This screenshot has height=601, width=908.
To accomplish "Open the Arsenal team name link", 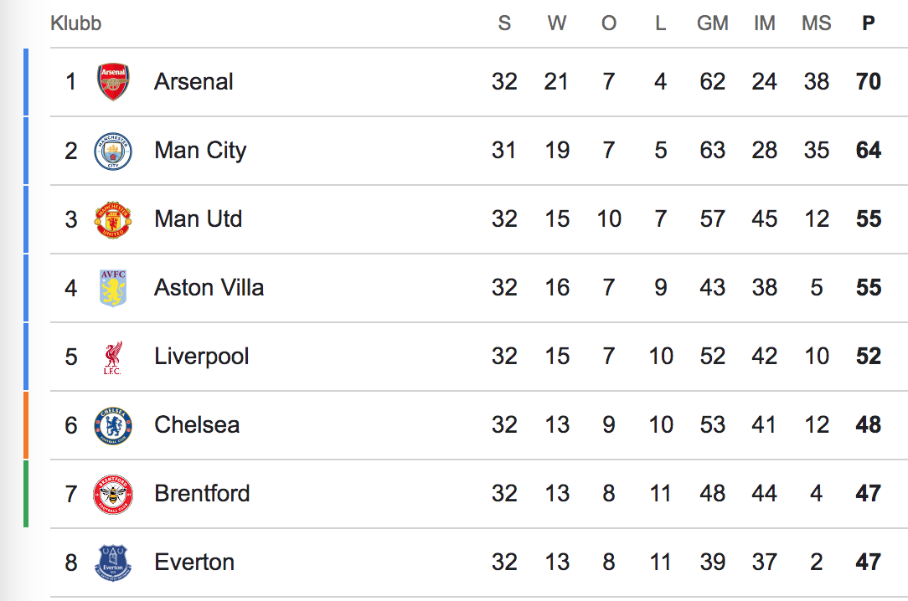I will point(193,82).
